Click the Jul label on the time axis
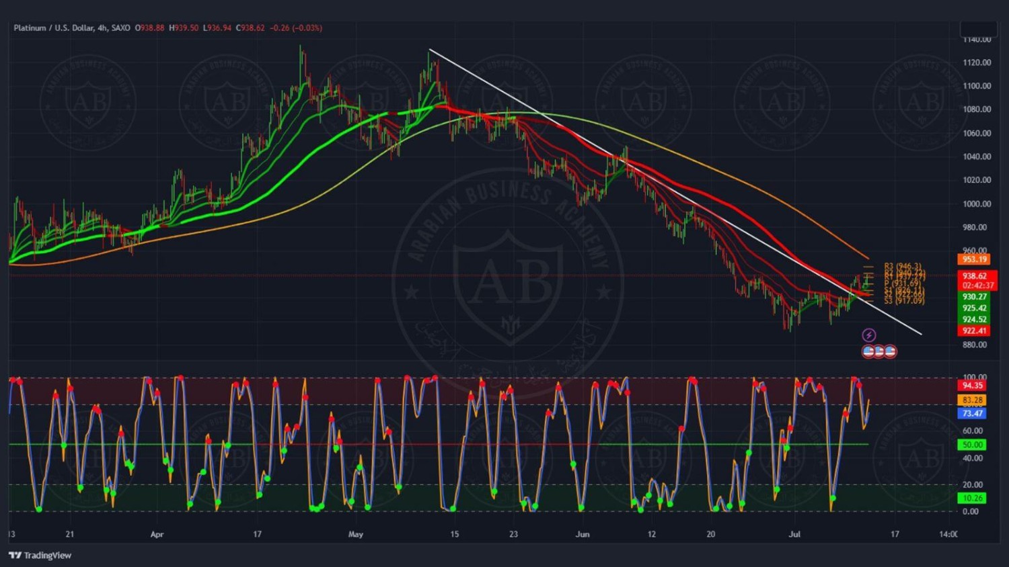 tap(795, 535)
